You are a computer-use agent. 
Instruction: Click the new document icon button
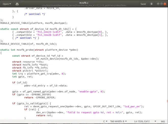[x=17, y=4]
